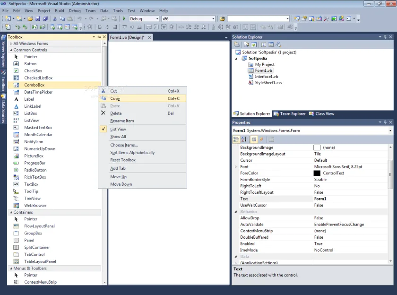Image resolution: width=397 pixels, height=295 pixels.
Task: Toggle auto-hide pin on Properties panel
Action: (385, 122)
